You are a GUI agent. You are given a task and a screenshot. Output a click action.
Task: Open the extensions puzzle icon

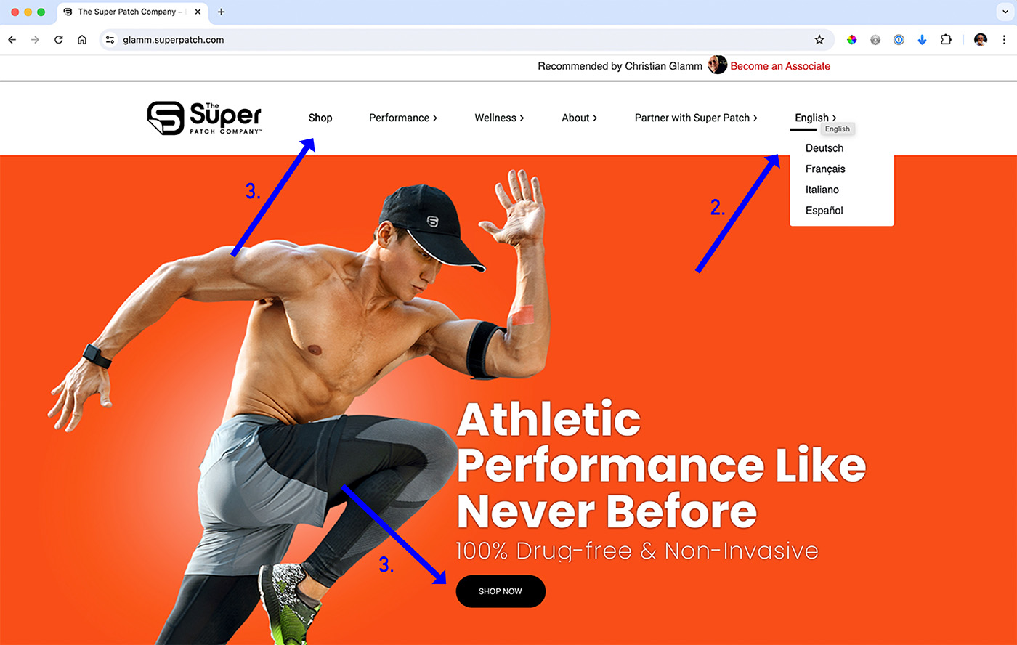coord(946,40)
